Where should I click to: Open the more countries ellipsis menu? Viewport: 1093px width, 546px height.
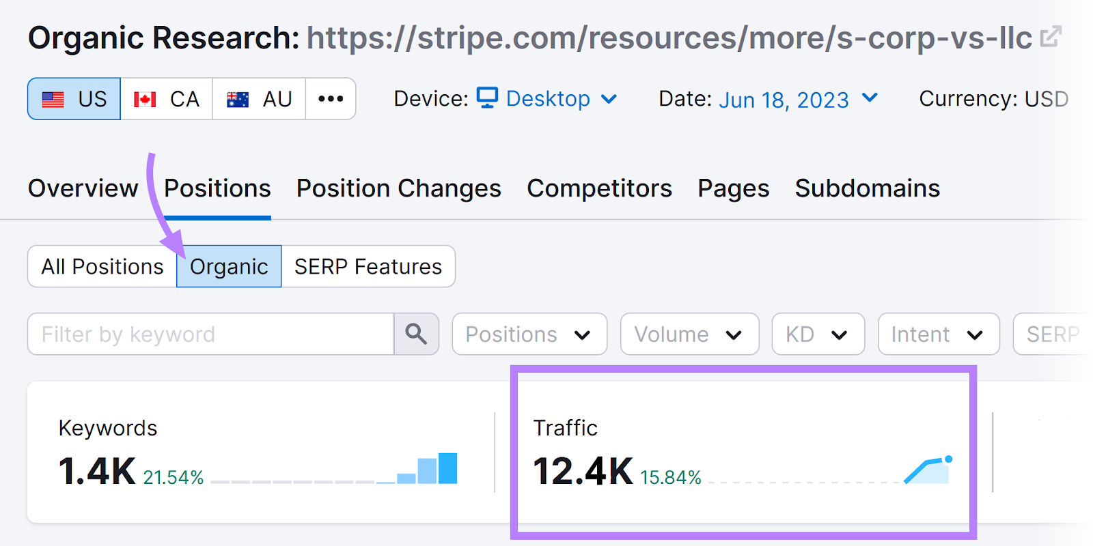331,99
